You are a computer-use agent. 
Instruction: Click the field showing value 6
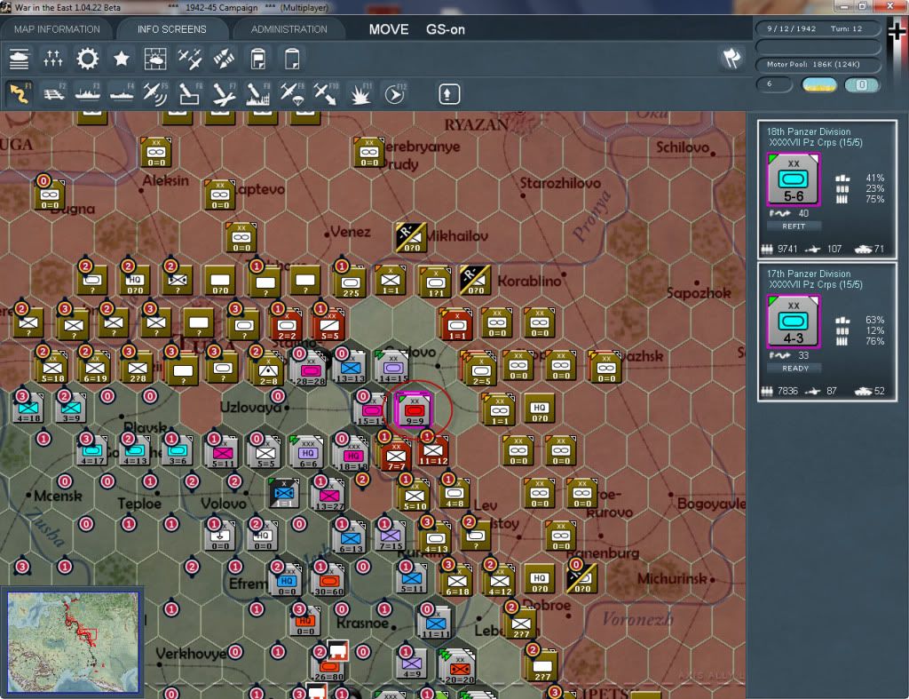774,84
